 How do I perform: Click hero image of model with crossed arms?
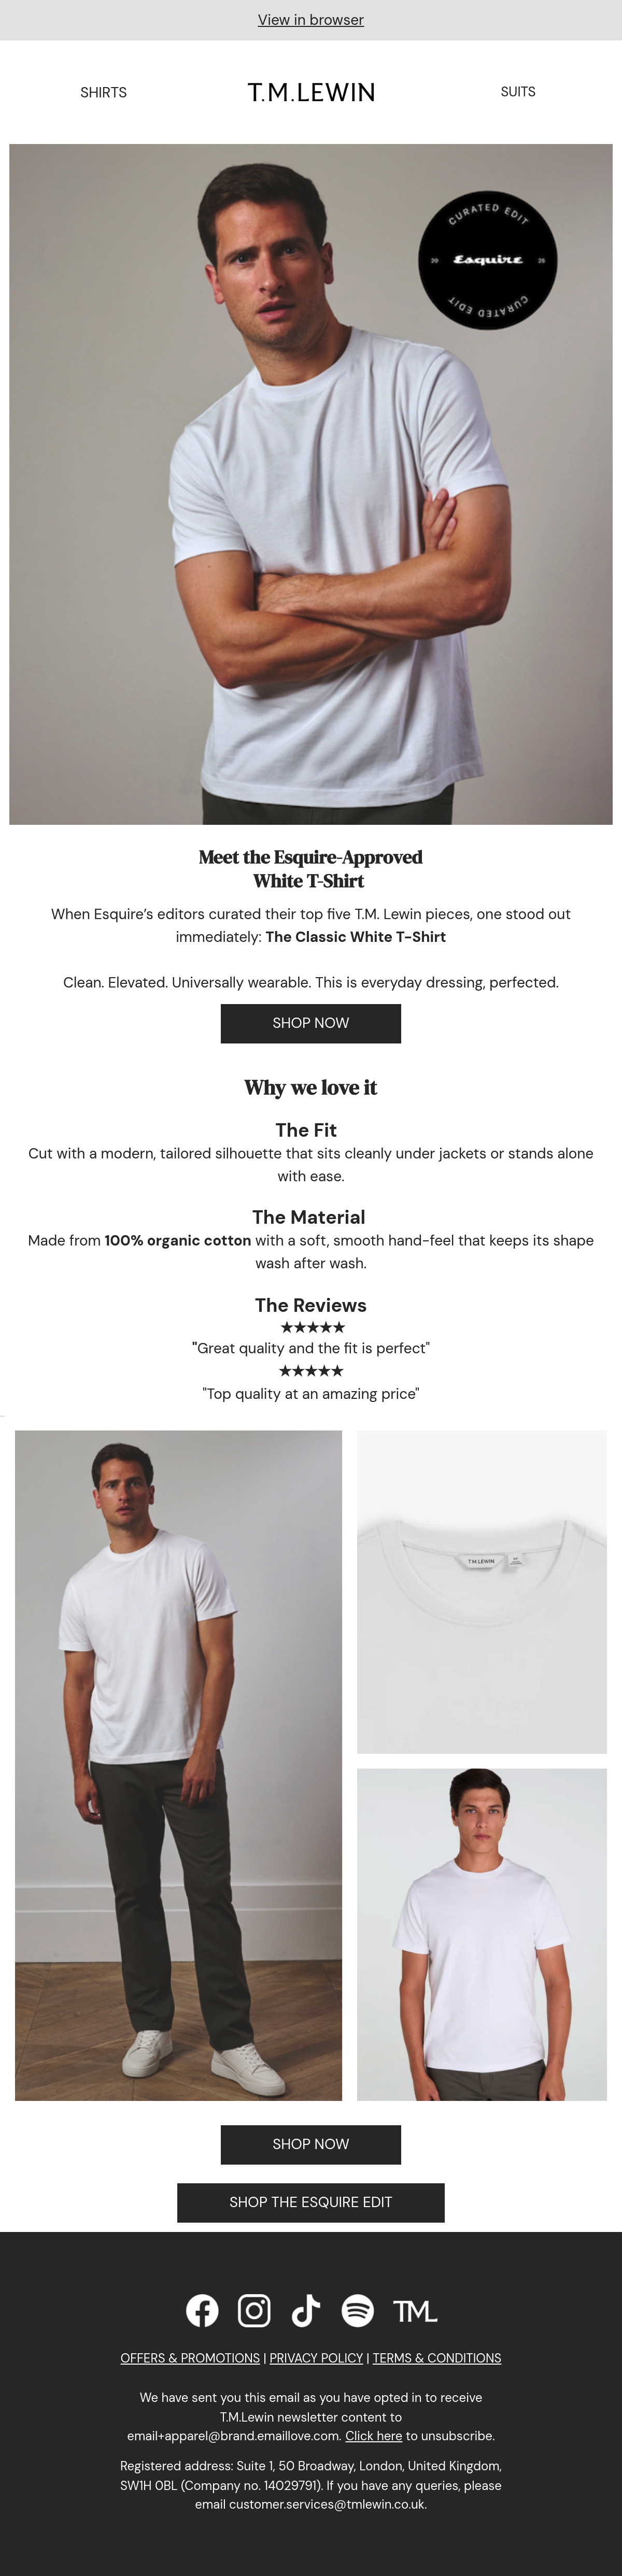311,484
